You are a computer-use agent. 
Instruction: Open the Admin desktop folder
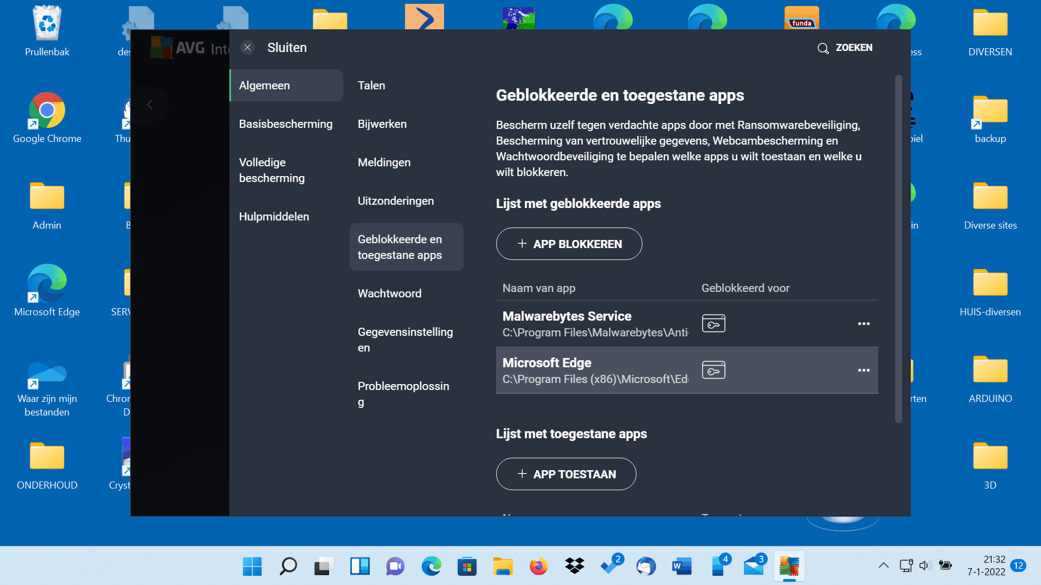pos(47,205)
